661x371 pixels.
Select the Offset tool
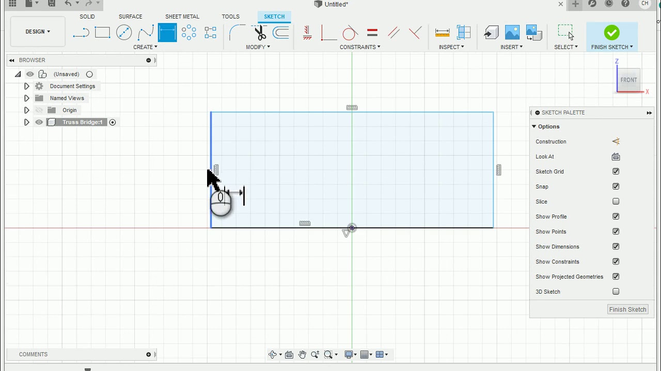click(x=281, y=33)
